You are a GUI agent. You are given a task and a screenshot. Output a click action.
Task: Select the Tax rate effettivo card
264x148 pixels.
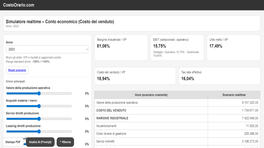(219, 76)
